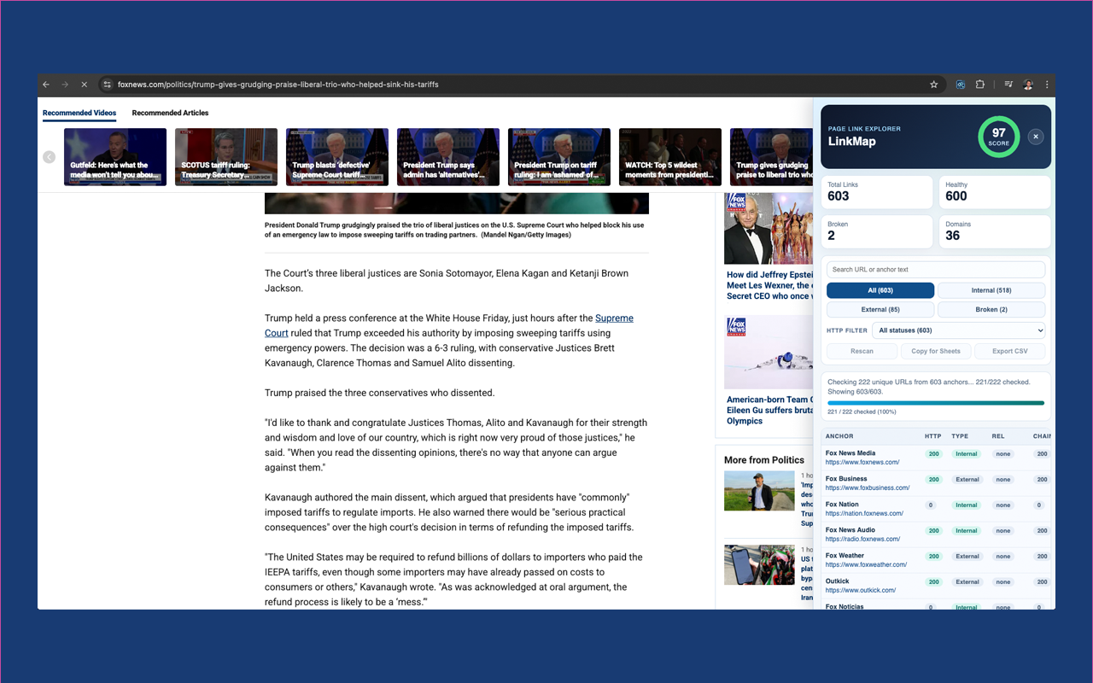The width and height of the screenshot is (1093, 683).
Task: Open the https://www.foxnews.com/ link
Action: [x=862, y=463]
